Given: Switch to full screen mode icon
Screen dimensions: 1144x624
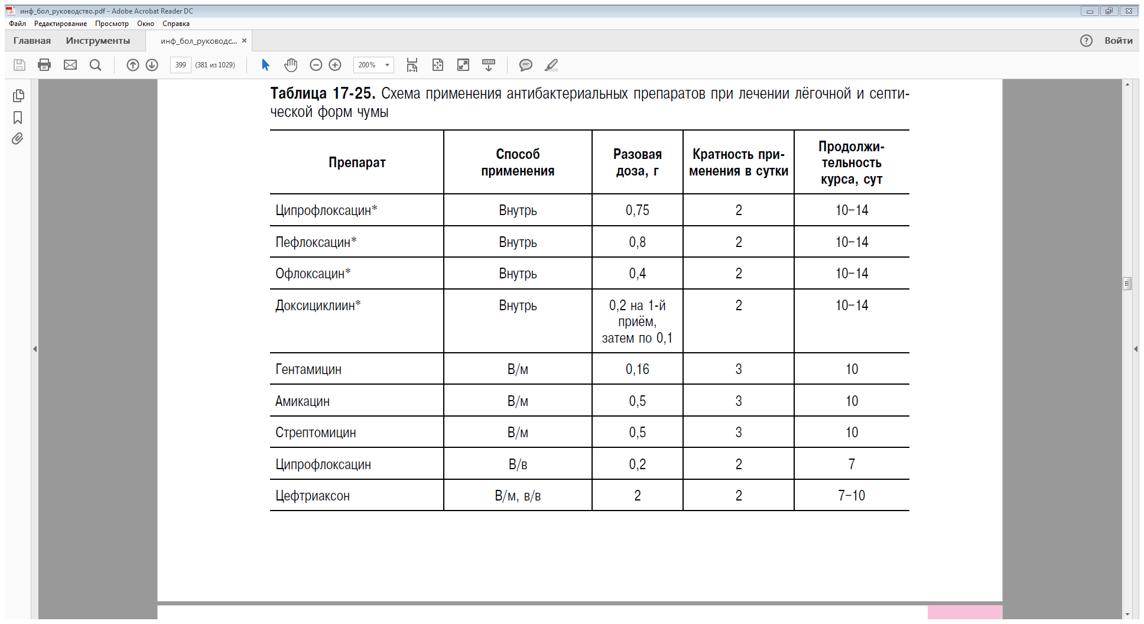Looking at the screenshot, I should pyautogui.click(x=463, y=65).
